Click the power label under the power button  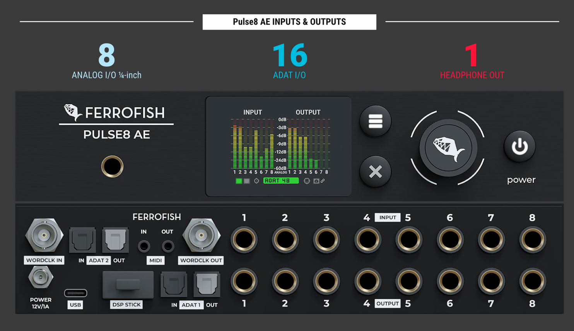click(x=521, y=180)
